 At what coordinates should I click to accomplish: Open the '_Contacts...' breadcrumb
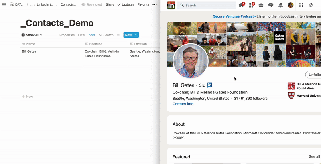(67, 4)
